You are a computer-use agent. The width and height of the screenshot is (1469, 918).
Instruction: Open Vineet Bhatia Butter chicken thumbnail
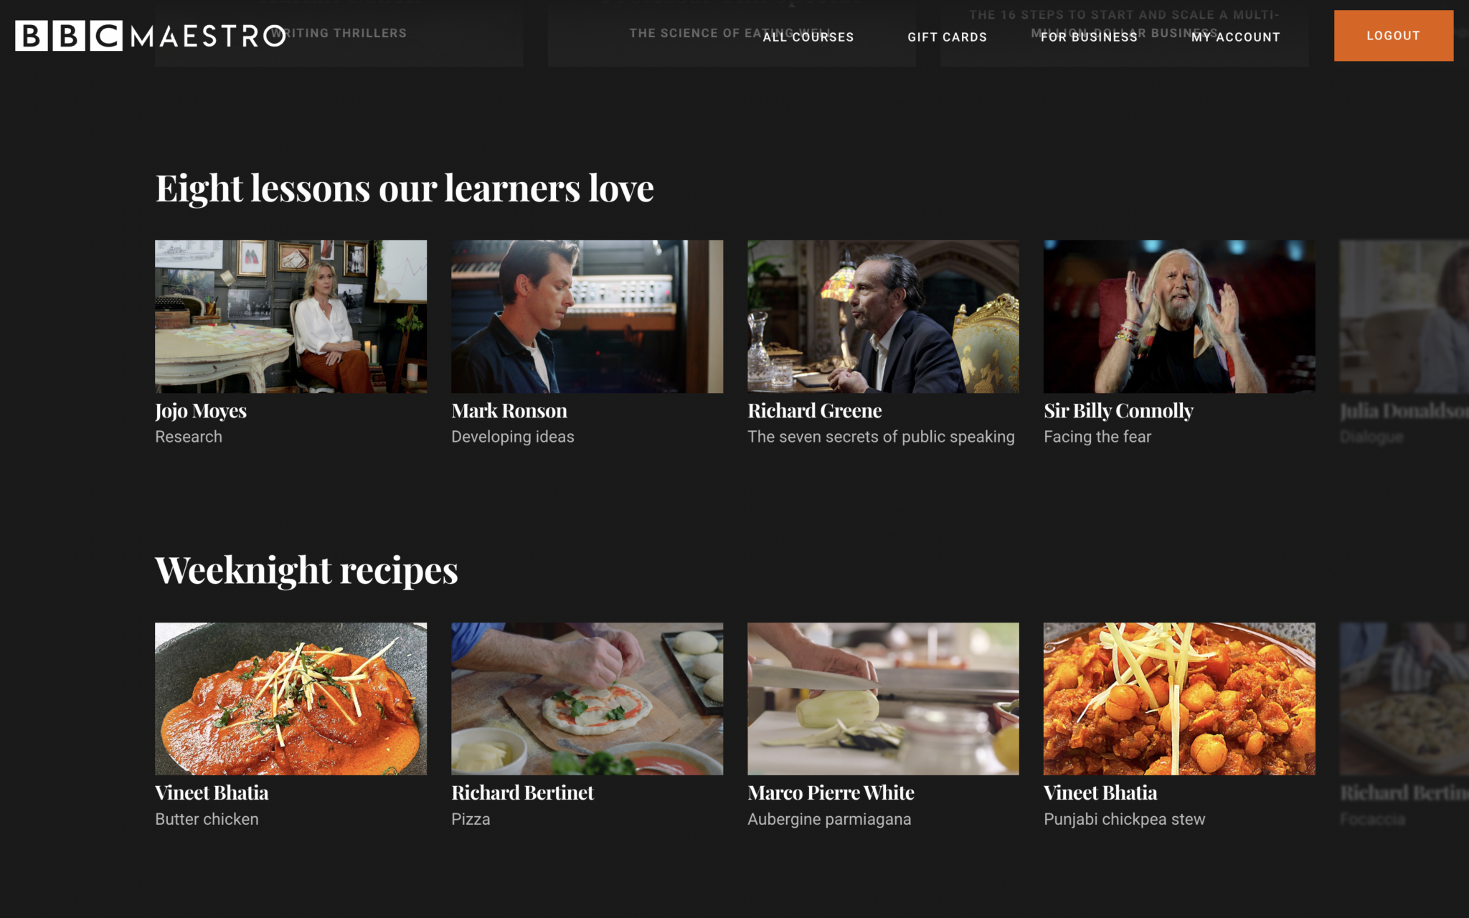pos(291,699)
